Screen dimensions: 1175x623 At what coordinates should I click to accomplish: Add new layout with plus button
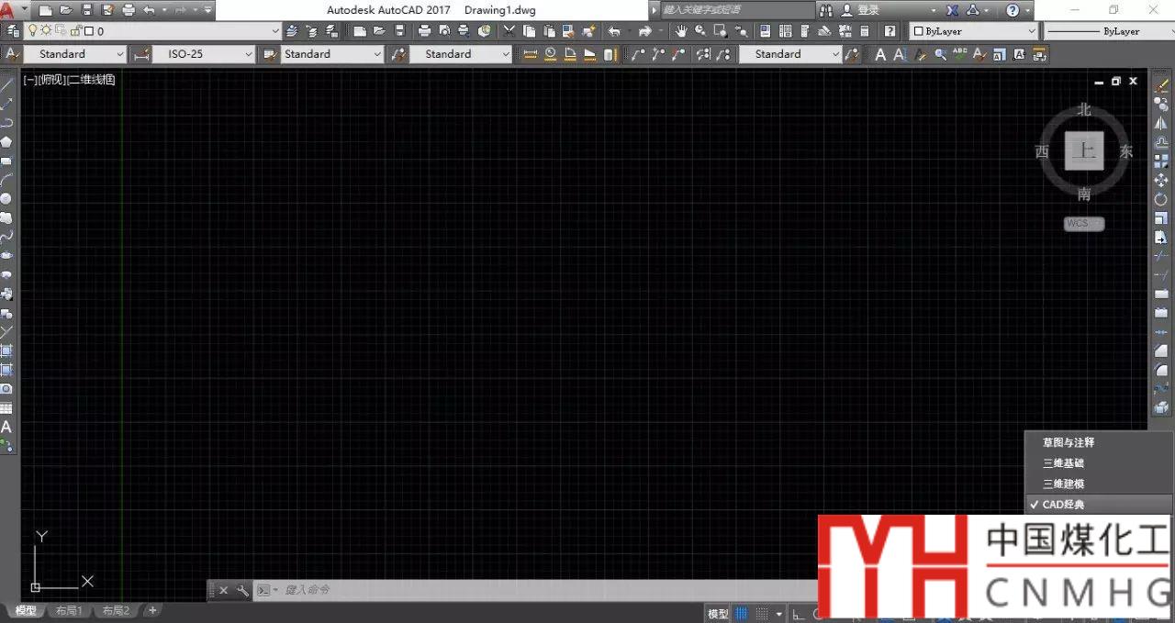point(152,610)
